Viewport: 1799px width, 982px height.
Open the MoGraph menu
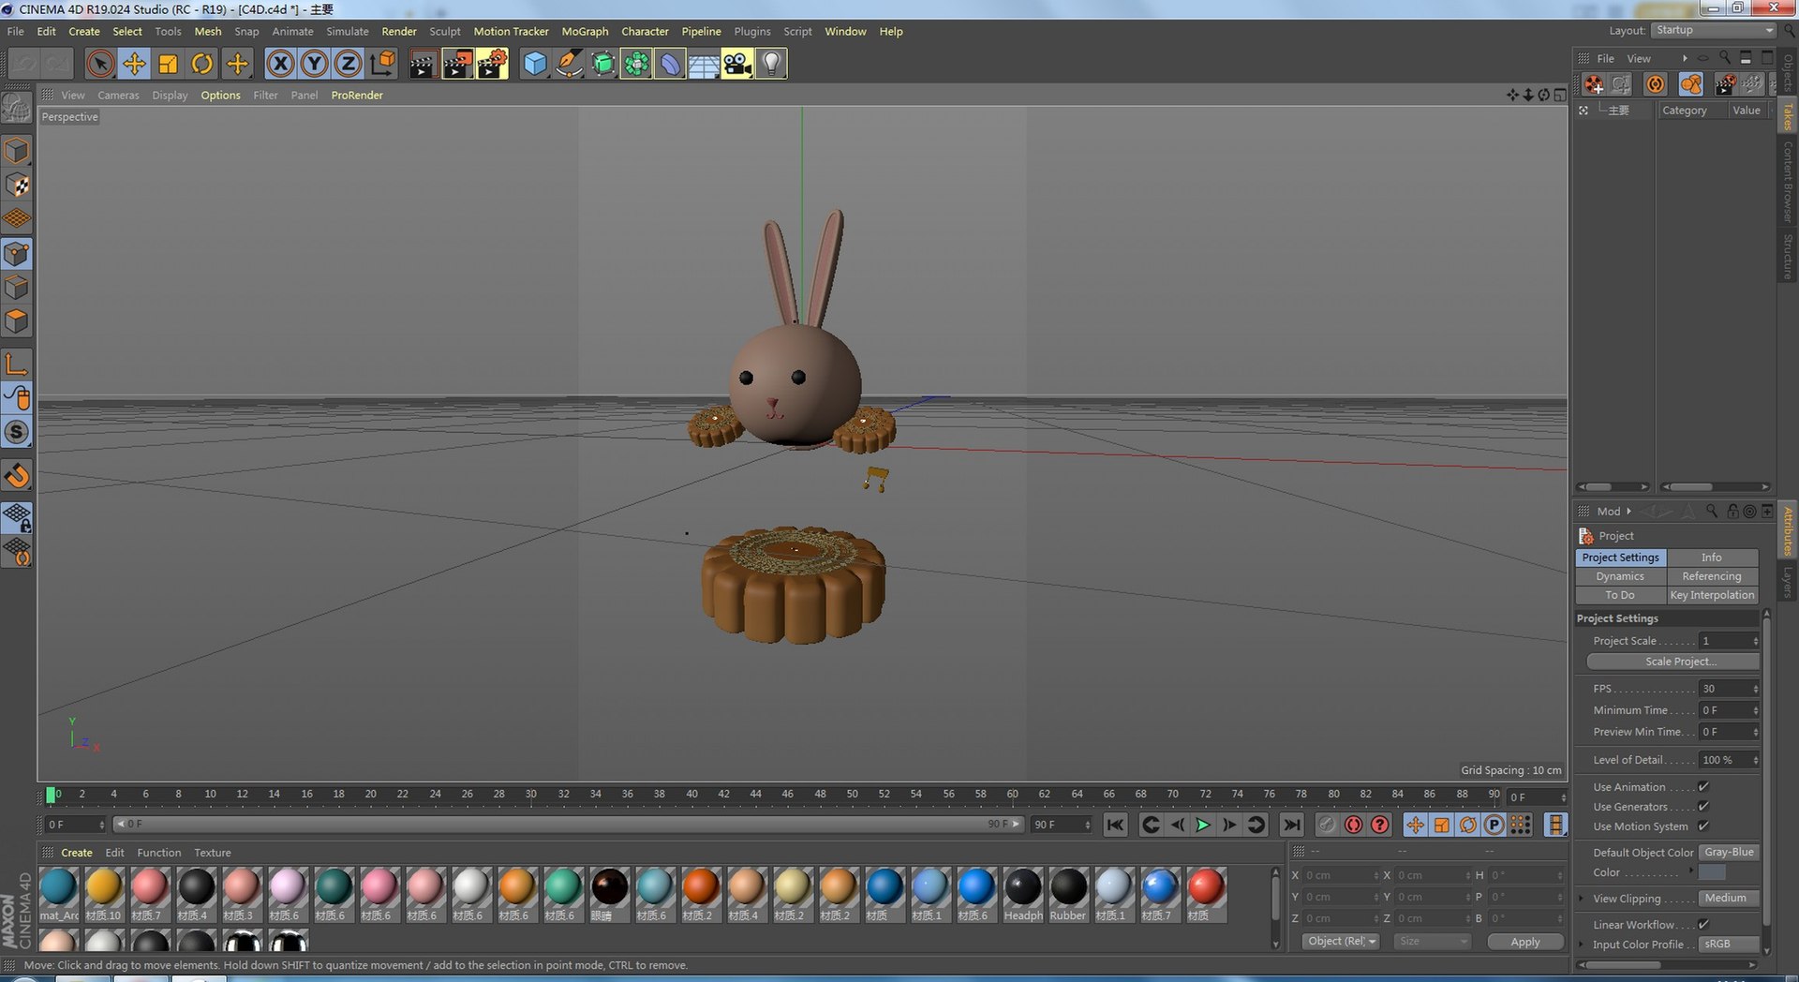[x=585, y=31]
